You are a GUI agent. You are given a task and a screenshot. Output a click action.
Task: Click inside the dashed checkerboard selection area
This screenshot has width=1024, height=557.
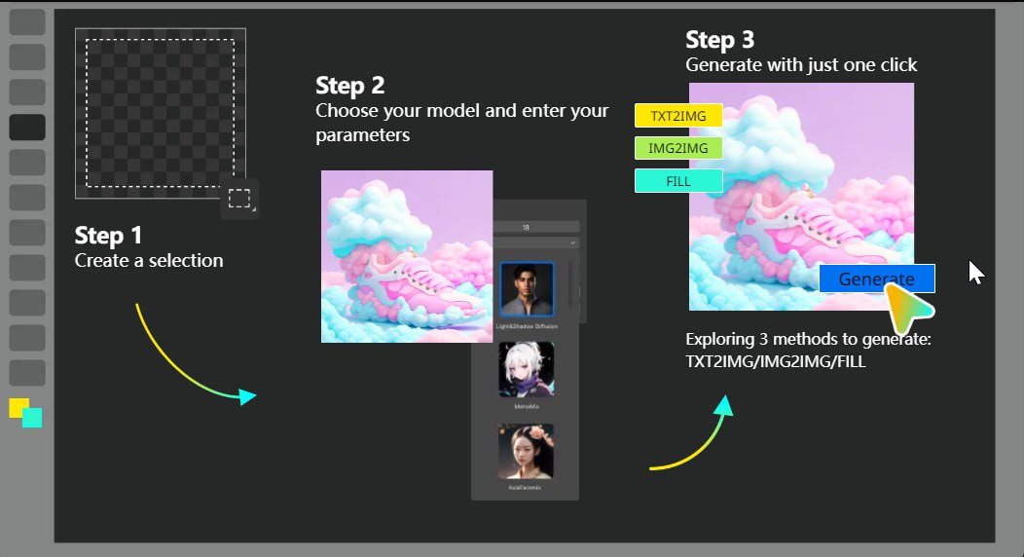pyautogui.click(x=160, y=112)
